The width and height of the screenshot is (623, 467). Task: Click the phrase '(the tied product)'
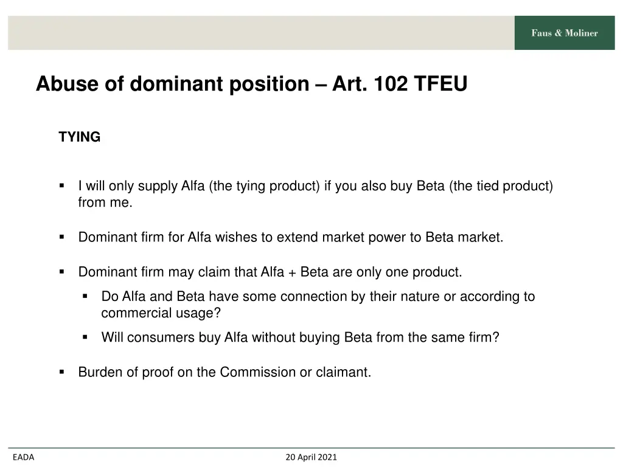point(501,186)
